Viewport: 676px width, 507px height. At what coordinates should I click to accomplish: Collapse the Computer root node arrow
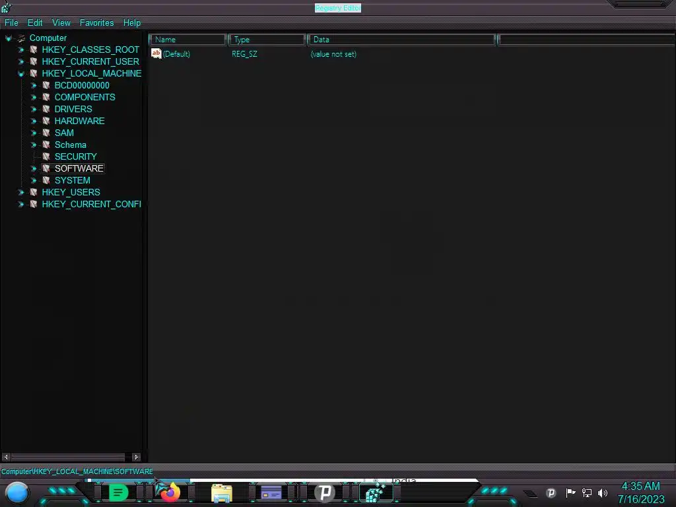(x=8, y=38)
